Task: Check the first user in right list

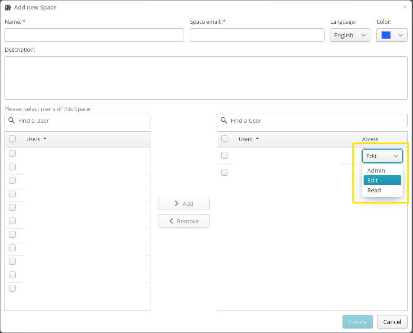Action: coord(225,155)
